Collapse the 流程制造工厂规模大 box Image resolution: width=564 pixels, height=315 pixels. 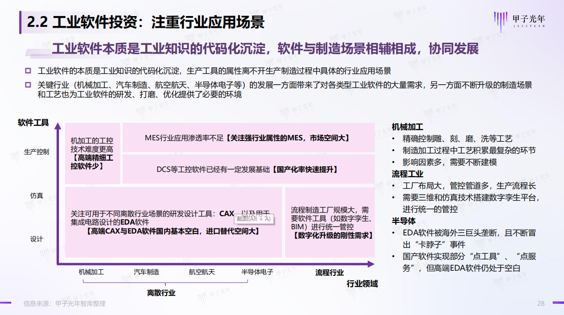tap(330, 221)
